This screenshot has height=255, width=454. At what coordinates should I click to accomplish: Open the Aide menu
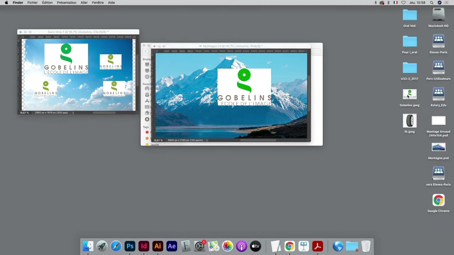[111, 2]
